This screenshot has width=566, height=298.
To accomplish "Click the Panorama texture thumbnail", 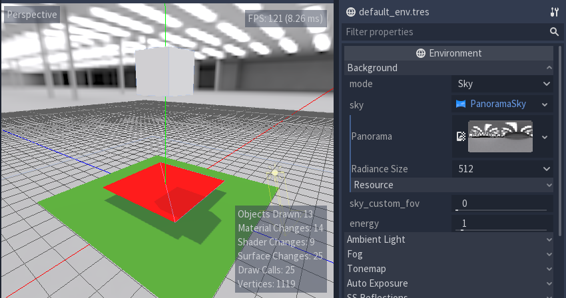I will (x=500, y=136).
